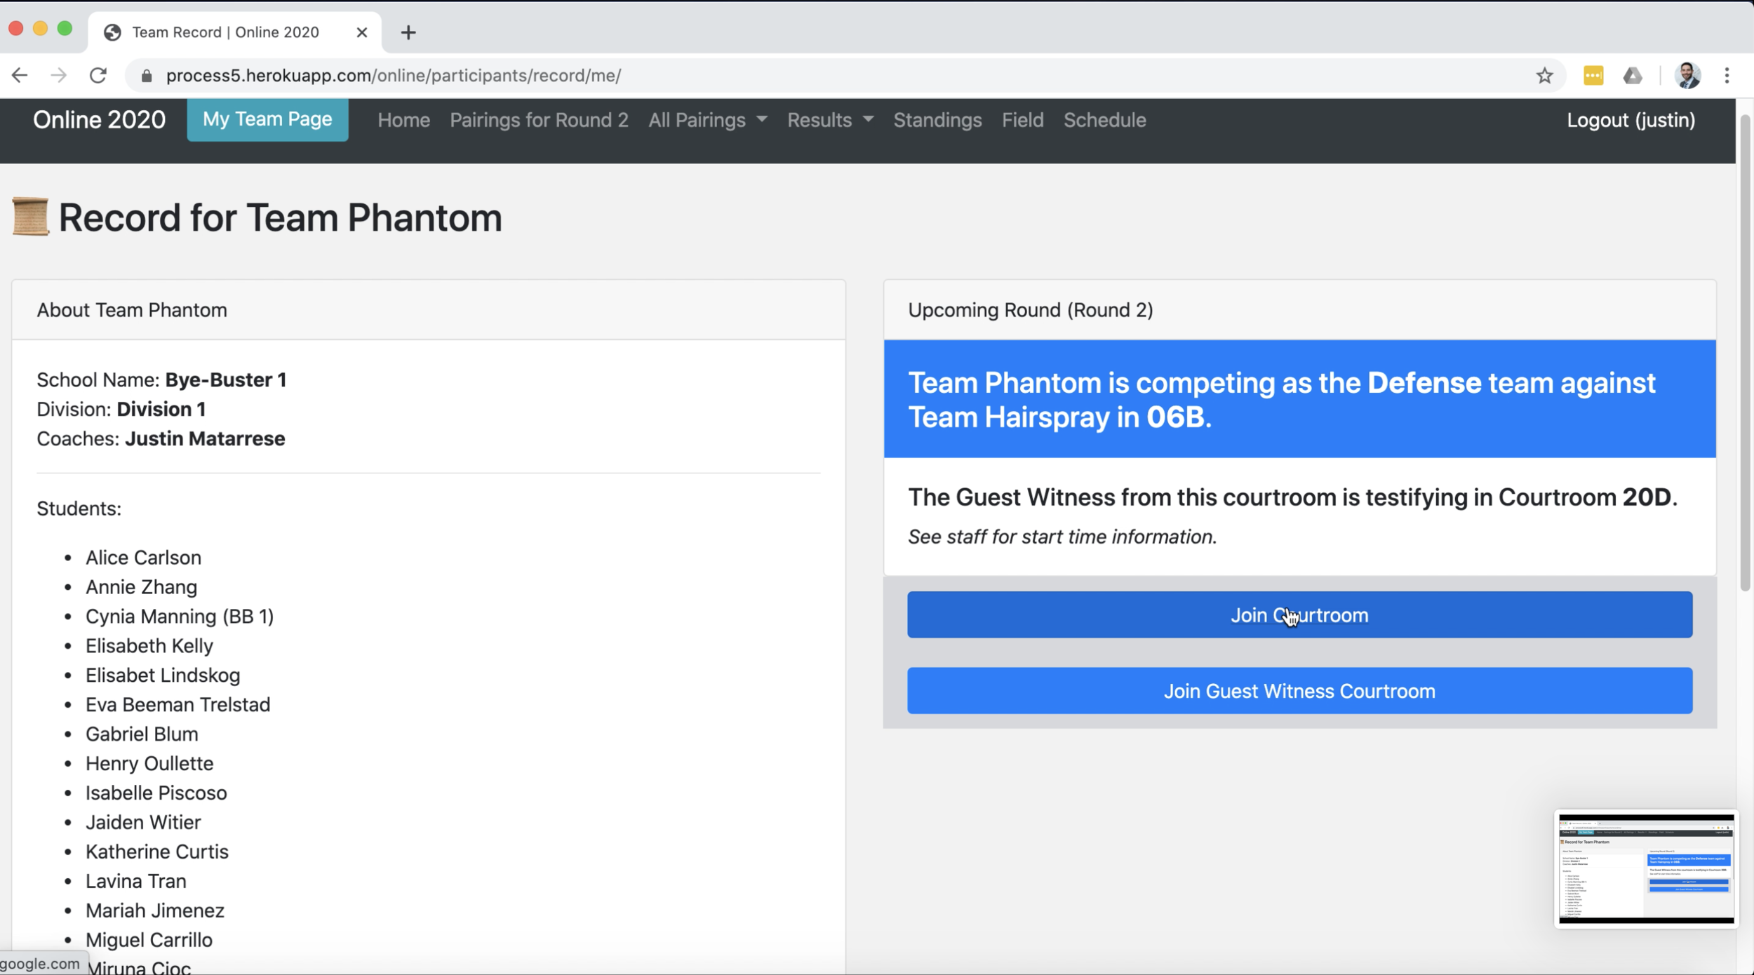Open a new tab with plus icon
The width and height of the screenshot is (1754, 975).
coord(408,32)
